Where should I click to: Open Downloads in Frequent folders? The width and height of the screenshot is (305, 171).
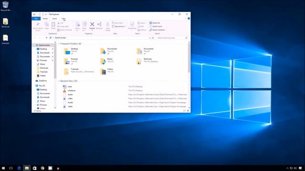(x=109, y=51)
